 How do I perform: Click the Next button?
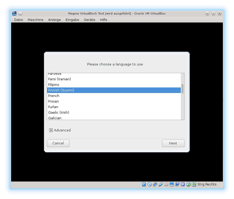point(173,143)
